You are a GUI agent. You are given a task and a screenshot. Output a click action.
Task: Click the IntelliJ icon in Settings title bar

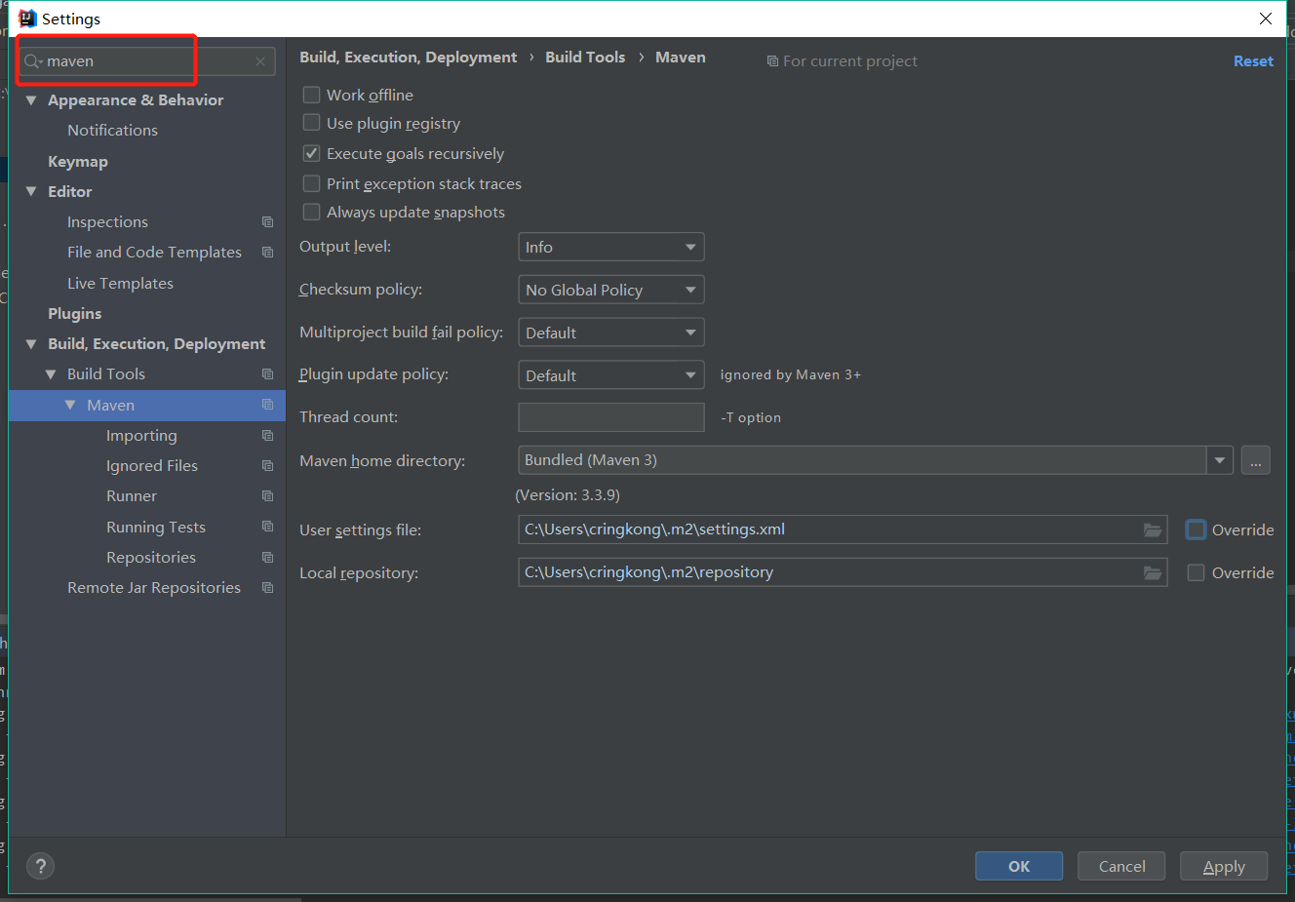(27, 19)
